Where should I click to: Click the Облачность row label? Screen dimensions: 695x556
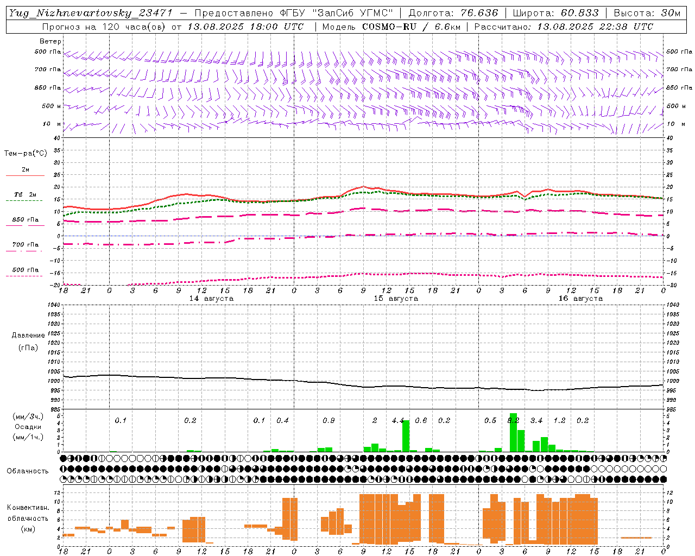[x=28, y=471]
